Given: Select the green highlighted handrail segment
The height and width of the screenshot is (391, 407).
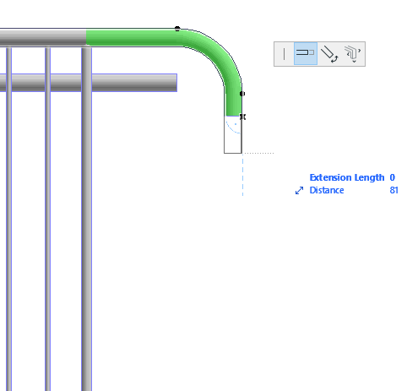Looking at the screenshot, I should click(x=135, y=38).
